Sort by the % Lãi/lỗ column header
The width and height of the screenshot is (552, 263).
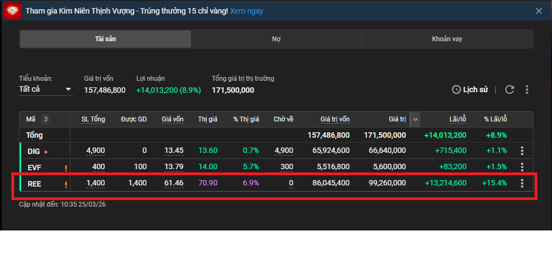(496, 119)
